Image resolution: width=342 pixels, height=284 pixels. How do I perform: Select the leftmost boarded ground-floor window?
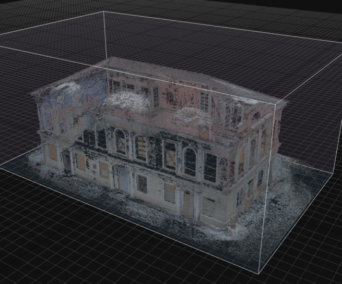(53, 153)
